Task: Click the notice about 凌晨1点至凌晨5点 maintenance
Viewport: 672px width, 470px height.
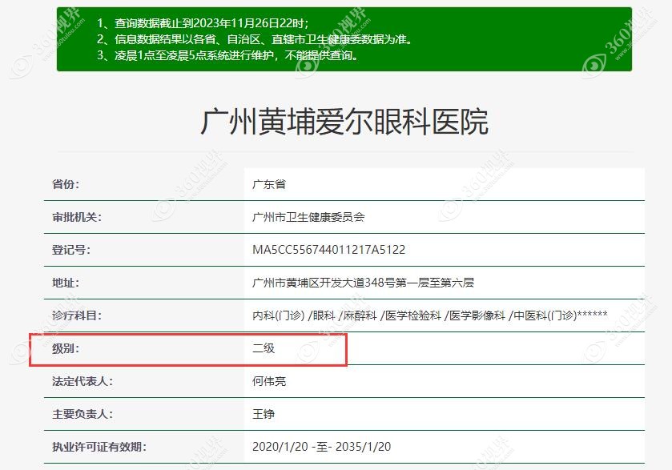Action: point(227,56)
